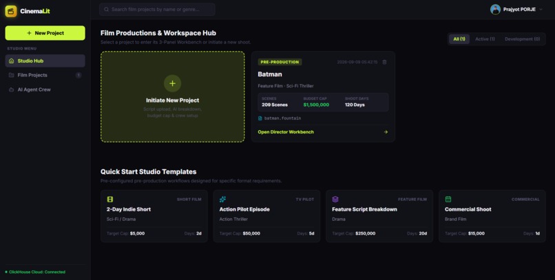Click the PRE-PRODUCTION status badge
The width and height of the screenshot is (555, 280).
coord(280,62)
